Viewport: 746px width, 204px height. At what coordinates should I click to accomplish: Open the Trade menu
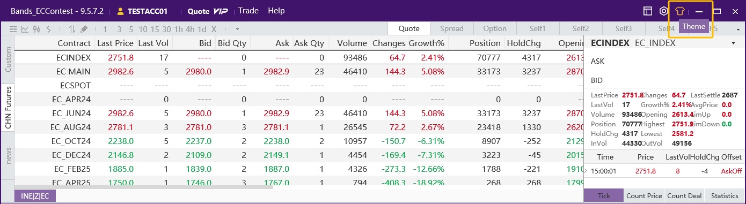point(248,11)
